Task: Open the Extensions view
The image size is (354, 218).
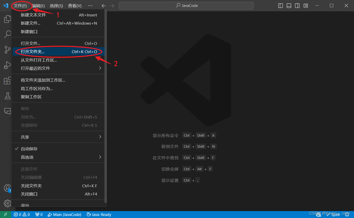Action: click(x=7, y=80)
